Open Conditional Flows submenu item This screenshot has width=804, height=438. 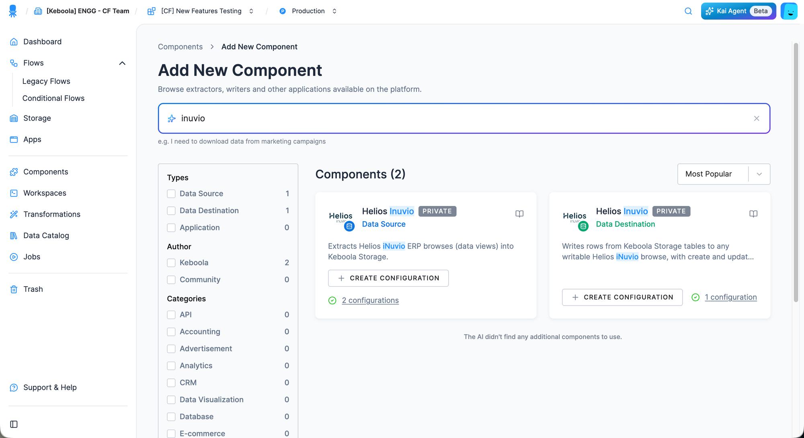point(53,98)
